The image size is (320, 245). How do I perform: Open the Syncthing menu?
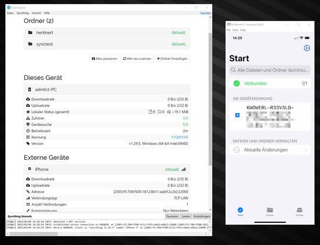[x=23, y=13]
